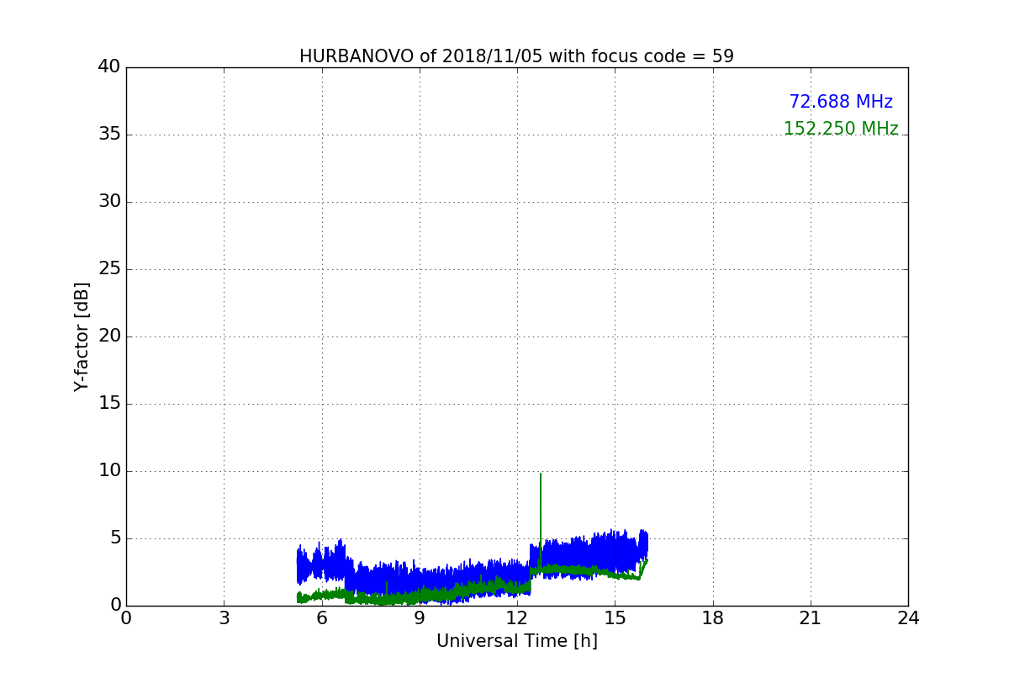Screen dimensions: 1009x673
Task: Click x-axis tick label 6
Action: 321,618
